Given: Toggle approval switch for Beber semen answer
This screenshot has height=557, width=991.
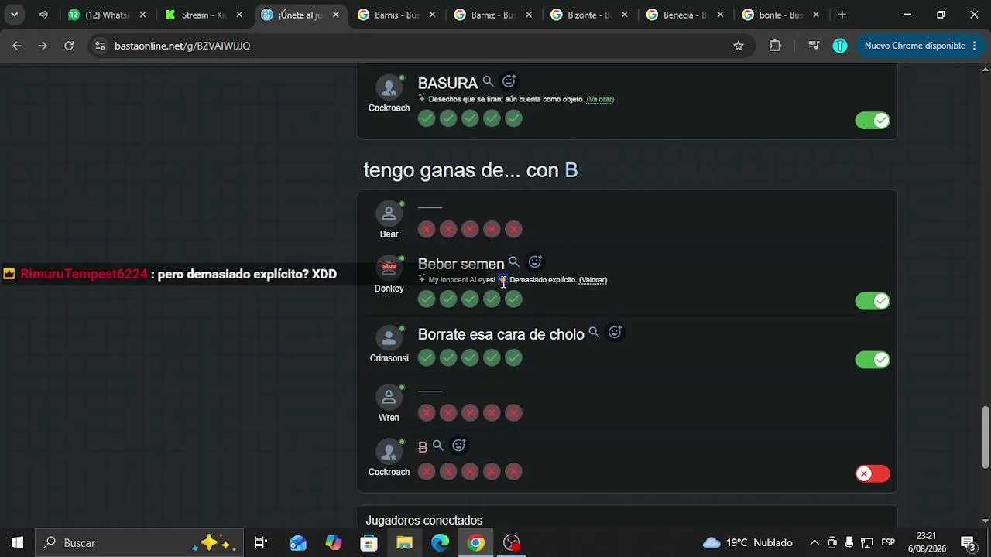Looking at the screenshot, I should click(873, 301).
